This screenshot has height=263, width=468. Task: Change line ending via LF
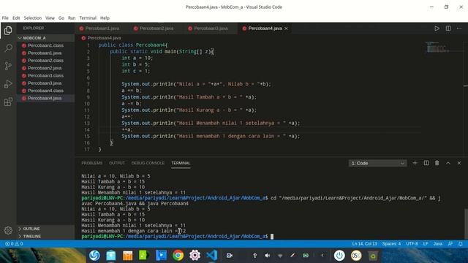click(426, 244)
